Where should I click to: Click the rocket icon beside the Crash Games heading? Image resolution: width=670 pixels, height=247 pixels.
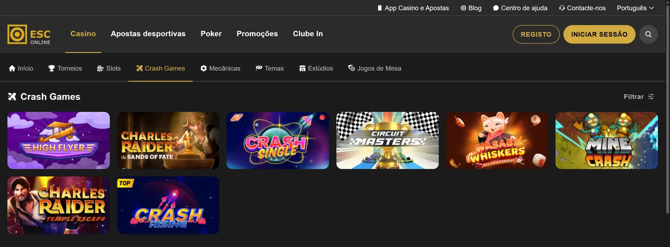[x=12, y=97]
